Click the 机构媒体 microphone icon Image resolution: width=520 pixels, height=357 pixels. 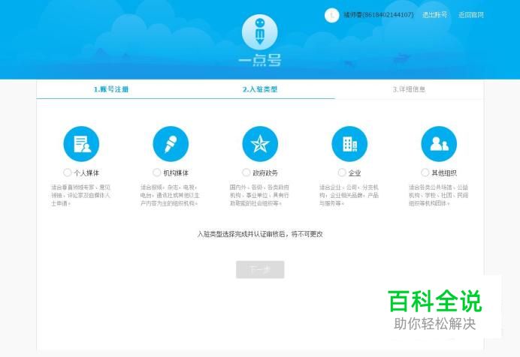click(171, 144)
